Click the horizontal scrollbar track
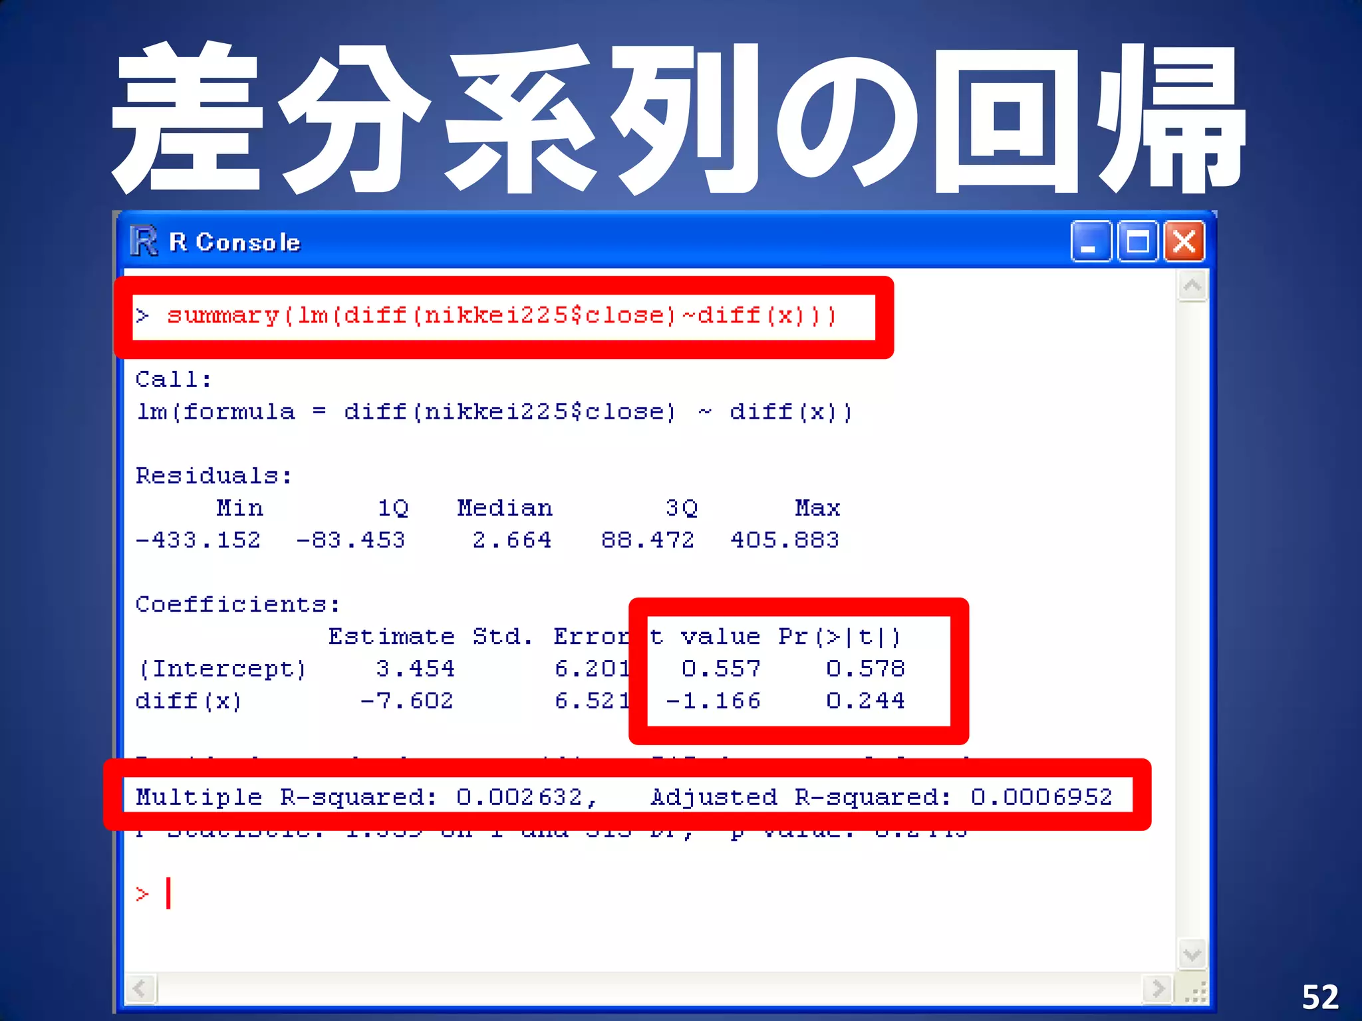1362x1021 pixels. 649,989
